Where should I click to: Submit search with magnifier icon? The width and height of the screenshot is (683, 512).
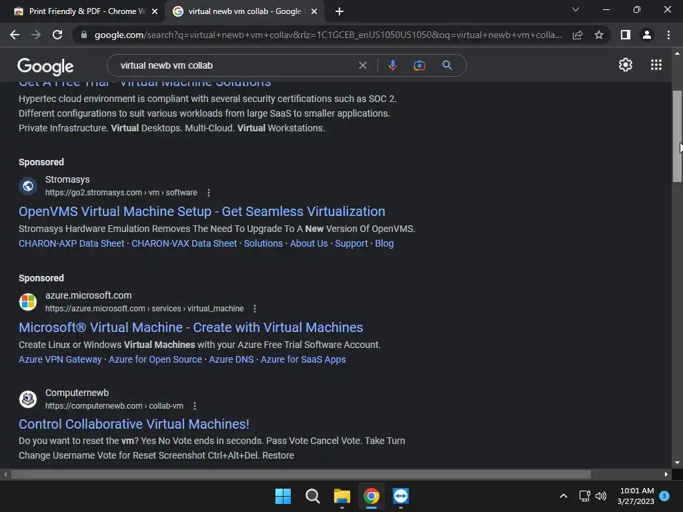(447, 65)
